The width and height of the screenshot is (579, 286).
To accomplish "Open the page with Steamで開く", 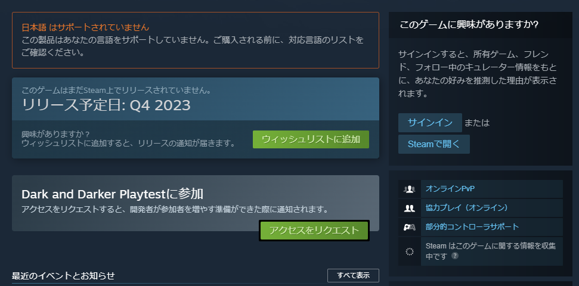I will click(434, 144).
